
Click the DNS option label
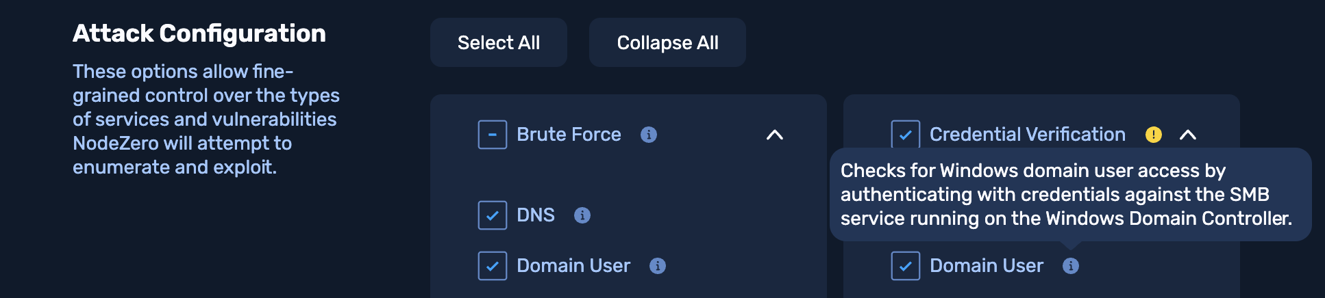pos(536,215)
